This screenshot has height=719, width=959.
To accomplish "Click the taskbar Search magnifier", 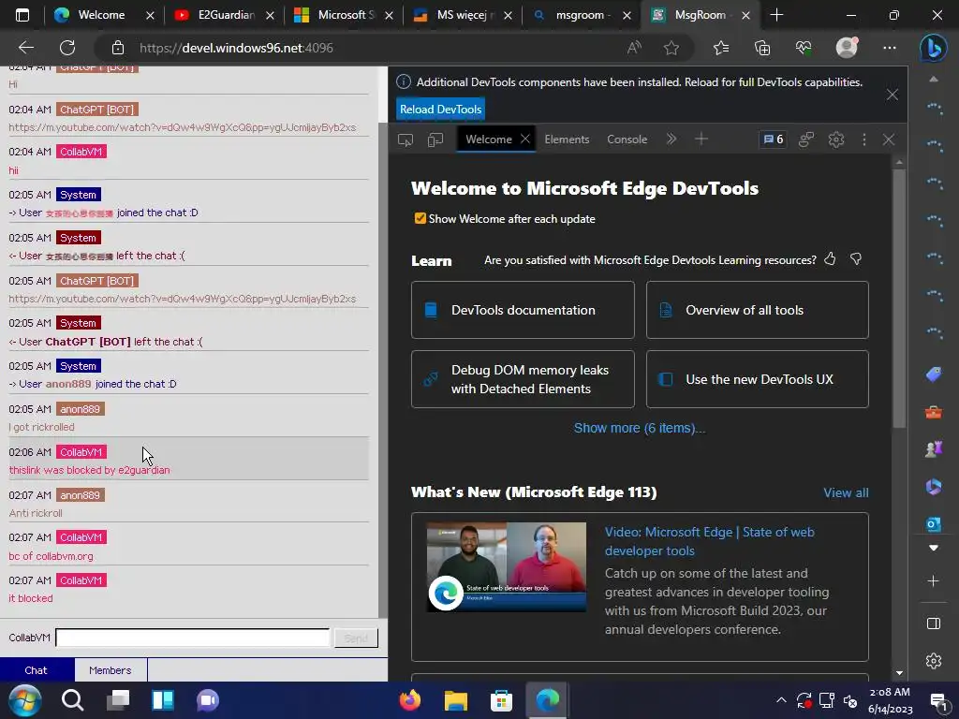I will click(x=72, y=700).
